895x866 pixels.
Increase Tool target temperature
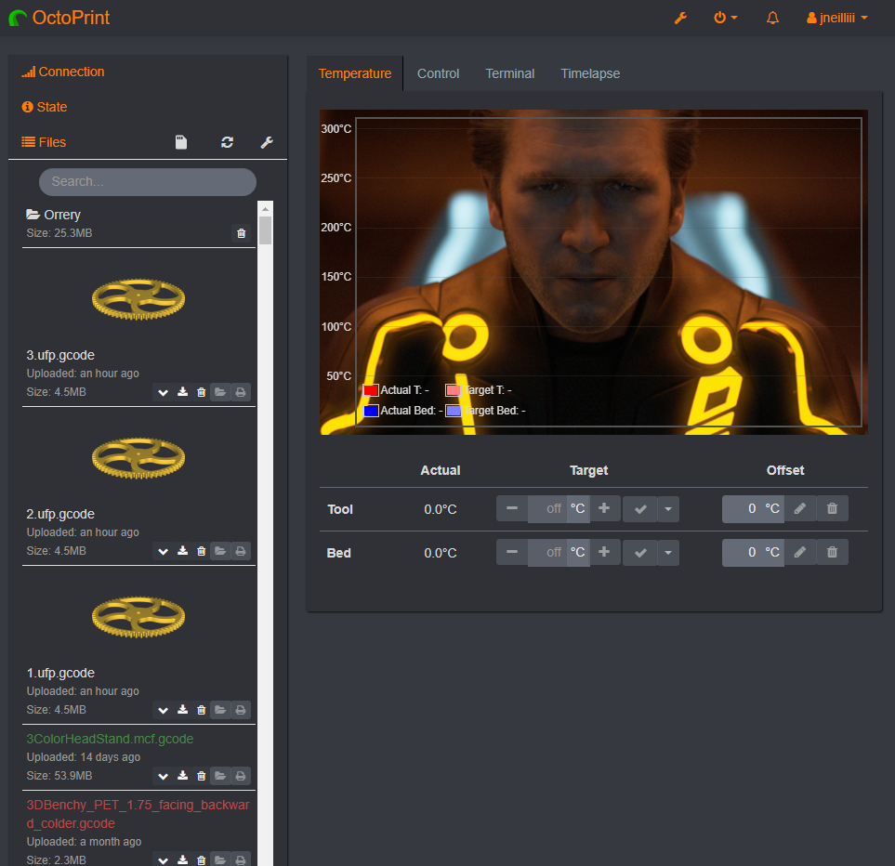604,509
